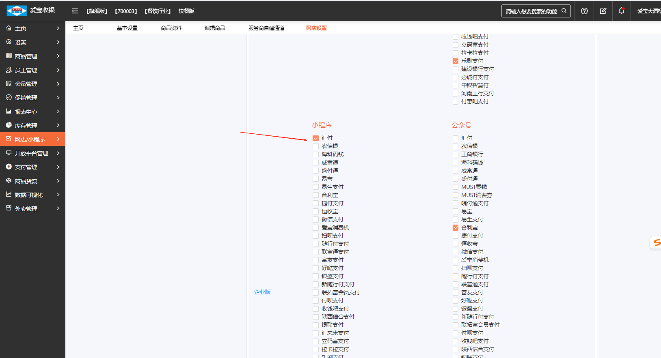Expand the 会员管理 chevron

[58, 84]
